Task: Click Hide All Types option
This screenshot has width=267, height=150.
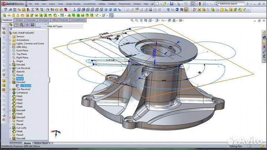Action: point(55,26)
